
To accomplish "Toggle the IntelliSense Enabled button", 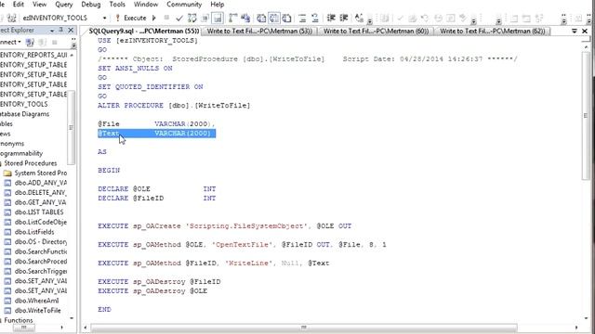I will point(218,18).
